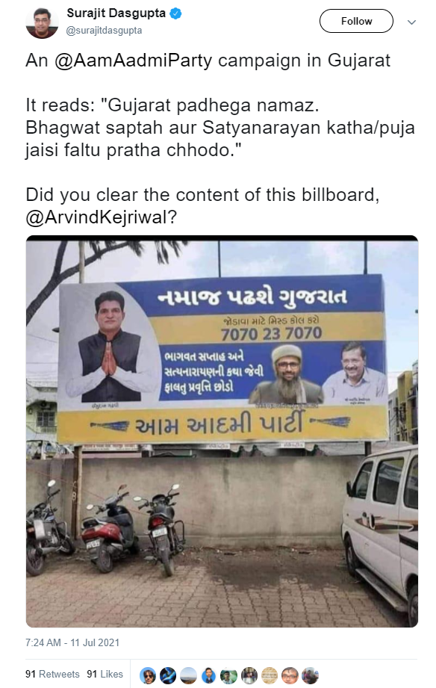Open the last liker avatar in row
Image resolution: width=436 pixels, height=688 pixels.
coord(310,675)
